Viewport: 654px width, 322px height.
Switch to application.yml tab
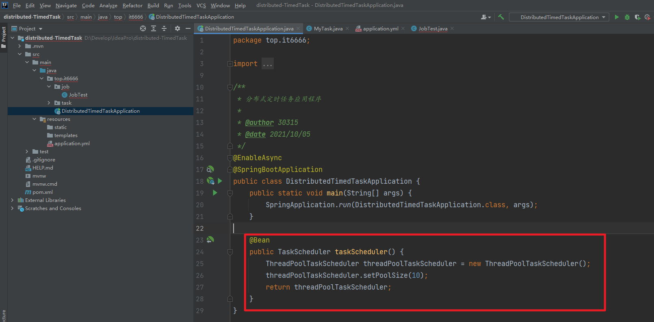click(x=381, y=28)
